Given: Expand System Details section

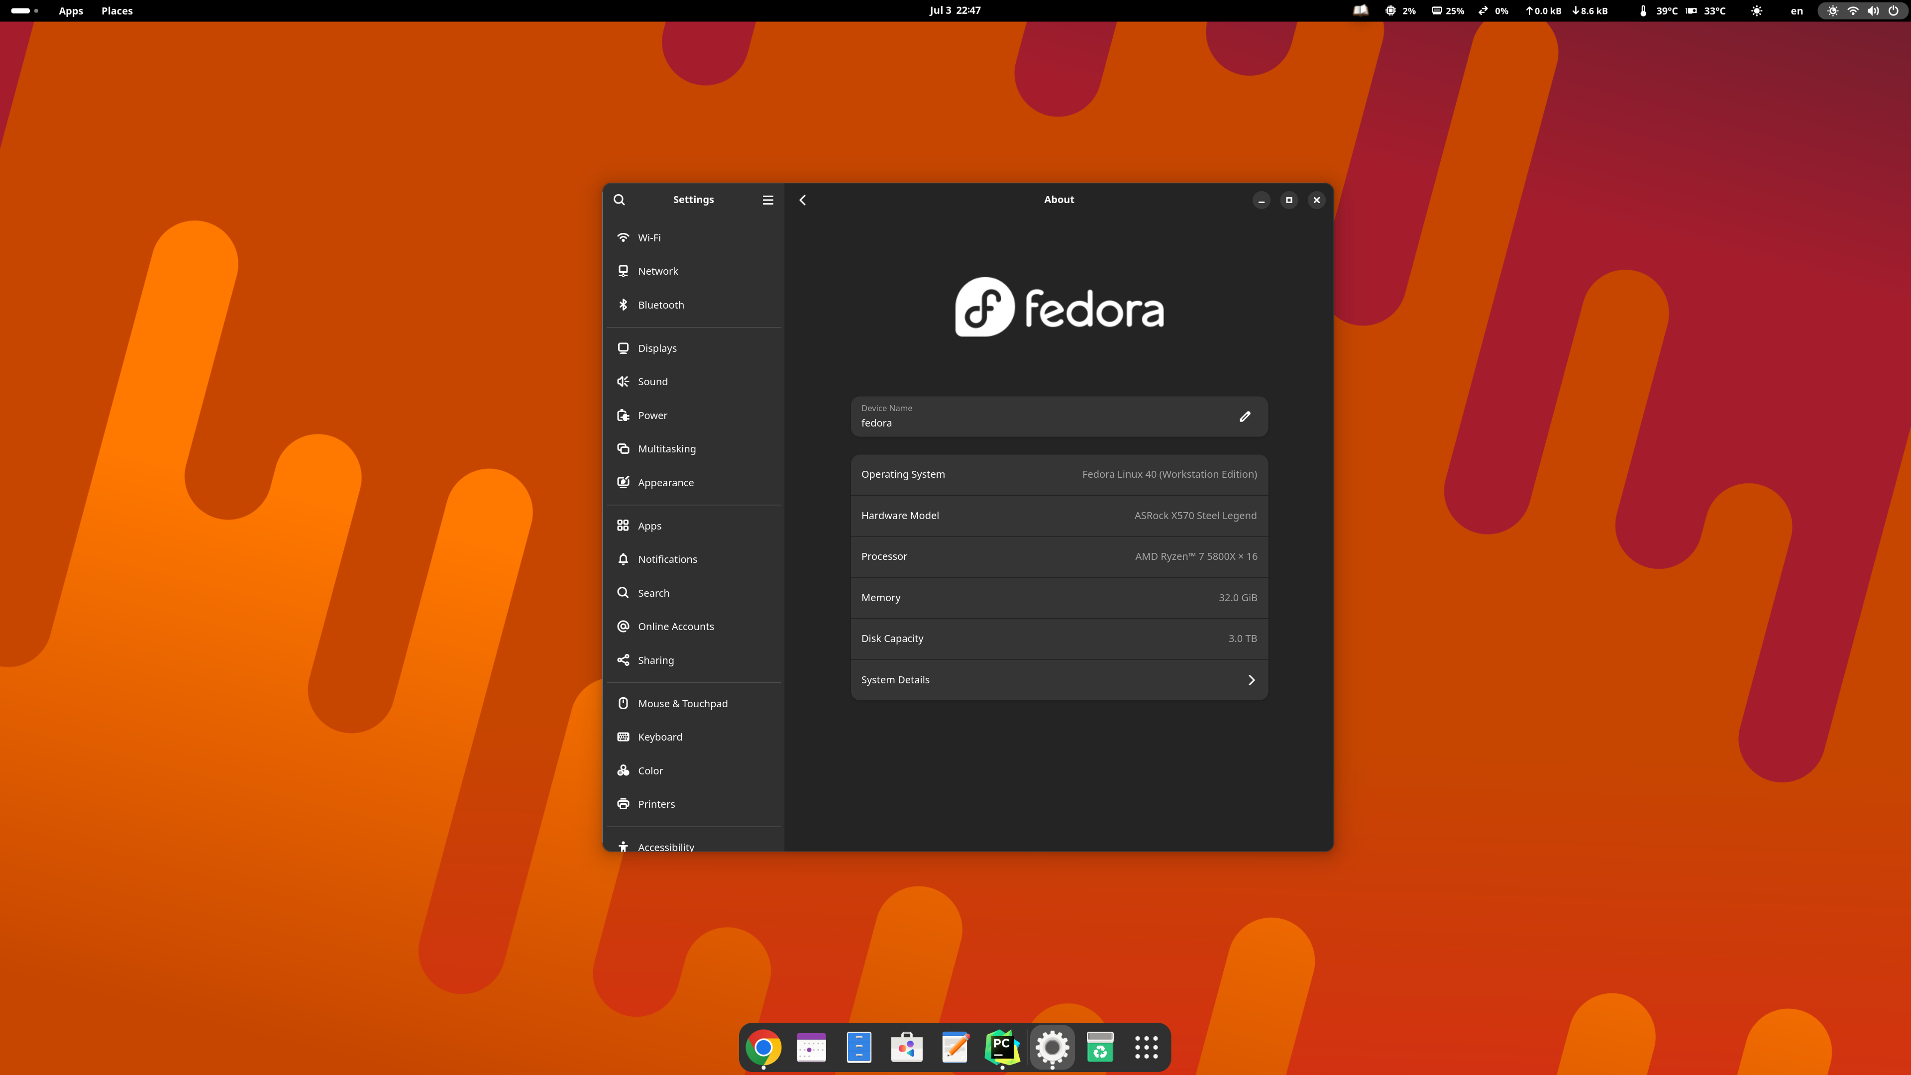Looking at the screenshot, I should click(1059, 679).
